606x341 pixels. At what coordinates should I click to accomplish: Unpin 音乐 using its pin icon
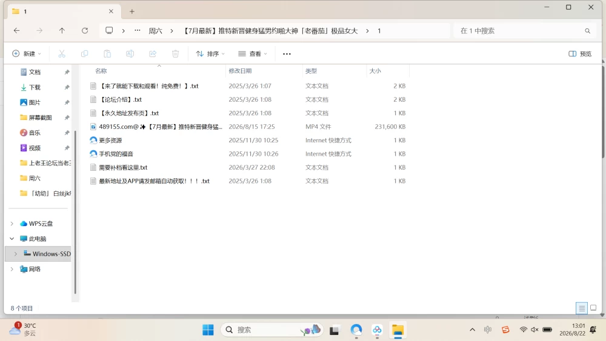(x=67, y=133)
